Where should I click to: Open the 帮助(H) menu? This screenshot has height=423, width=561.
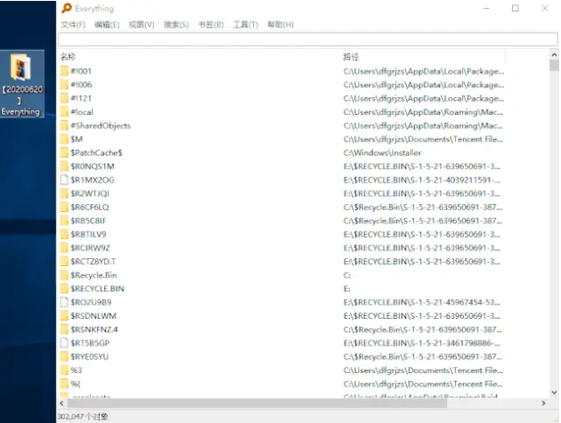click(280, 25)
